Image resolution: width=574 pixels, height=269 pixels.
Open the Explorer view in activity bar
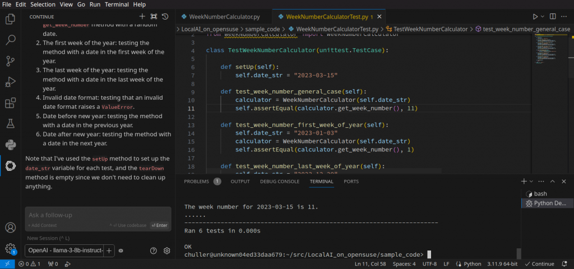pos(10,19)
